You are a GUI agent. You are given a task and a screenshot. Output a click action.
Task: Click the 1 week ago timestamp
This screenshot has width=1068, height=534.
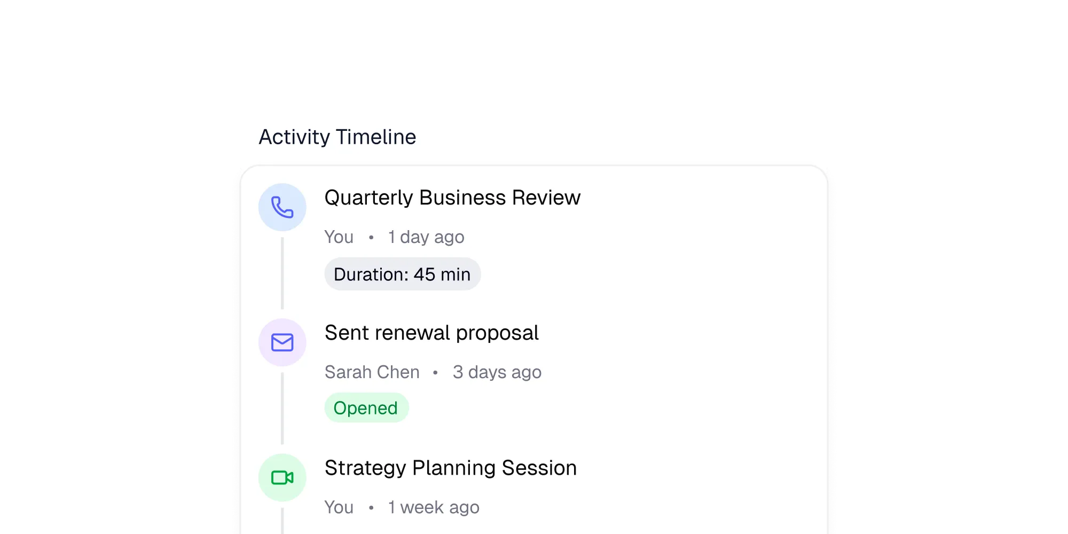(x=434, y=507)
